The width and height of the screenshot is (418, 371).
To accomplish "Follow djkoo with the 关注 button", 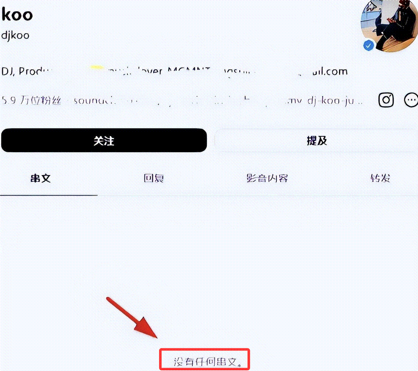I will tap(104, 140).
